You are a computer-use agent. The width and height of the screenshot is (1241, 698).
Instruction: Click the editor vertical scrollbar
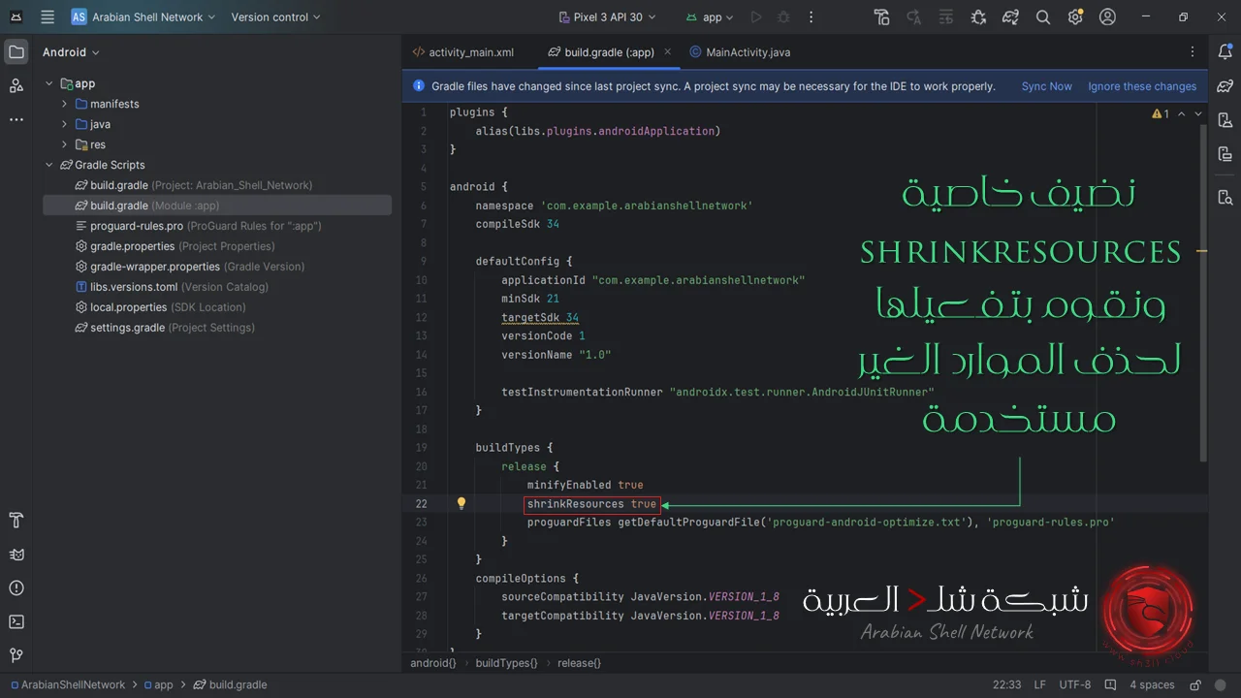[x=1203, y=291]
